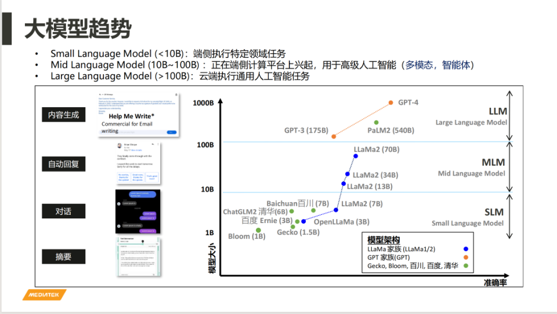Click the LLM range double arrow
557x314 pixels.
(509, 116)
